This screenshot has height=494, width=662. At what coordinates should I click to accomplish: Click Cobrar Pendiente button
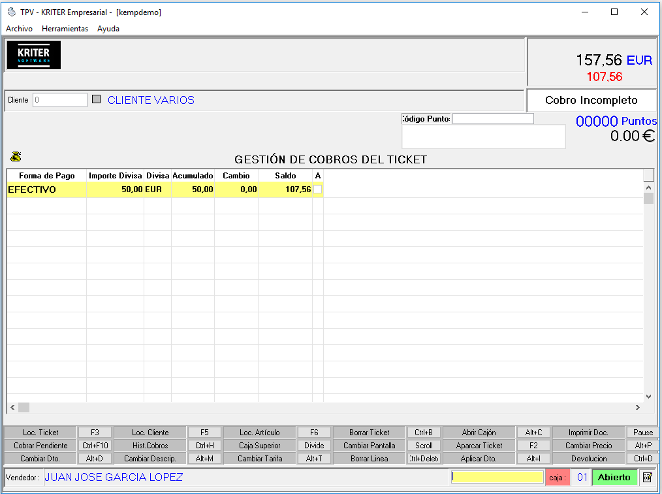point(40,446)
